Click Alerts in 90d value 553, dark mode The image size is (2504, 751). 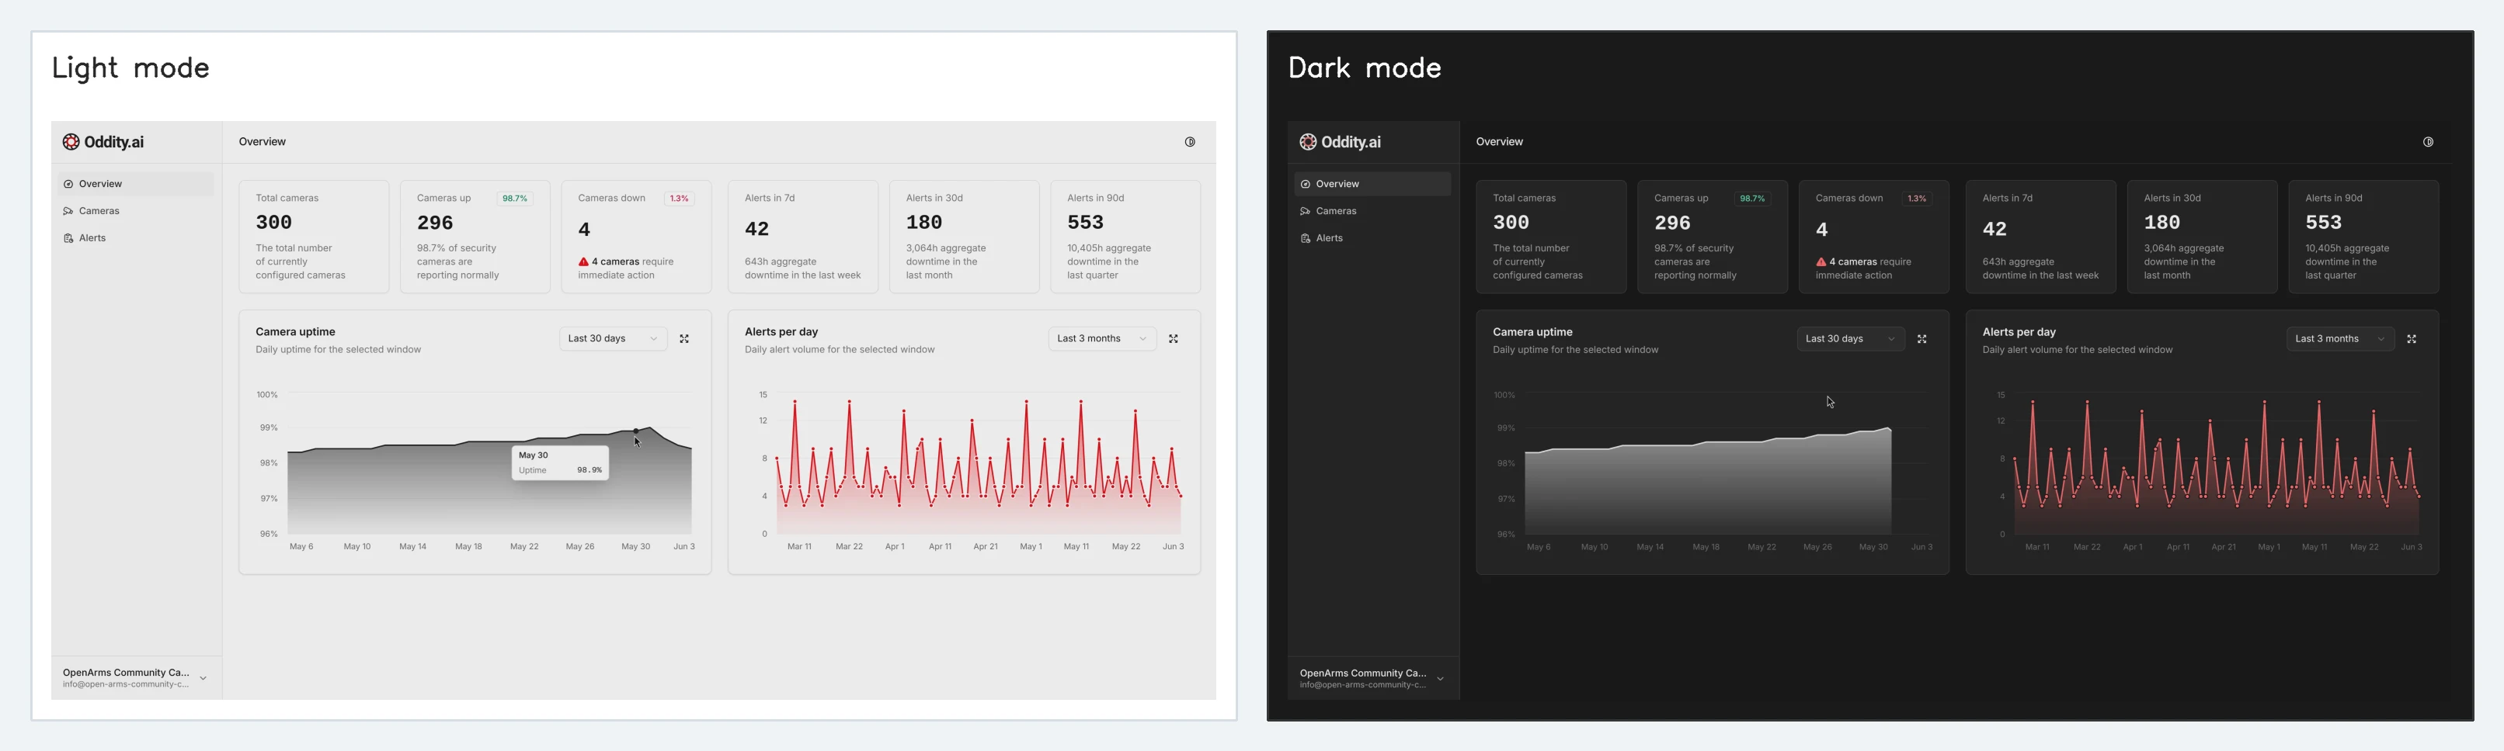[x=2324, y=223]
